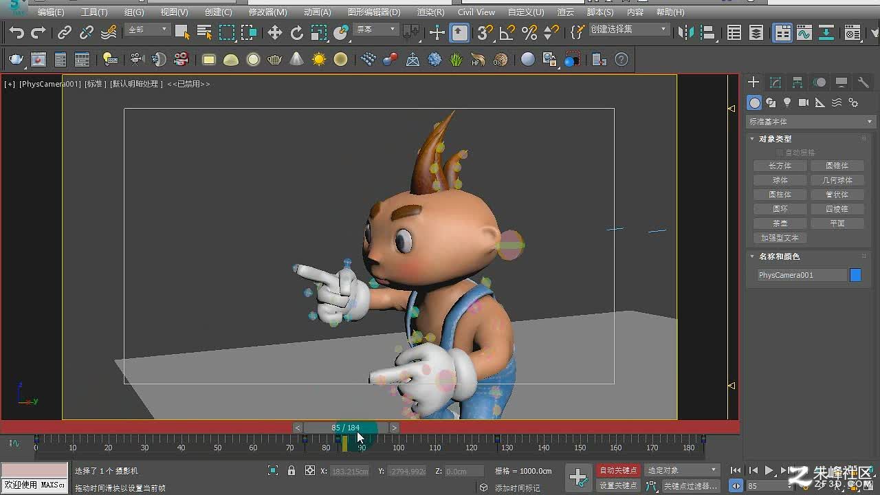The image size is (880, 495).
Task: Click the 球体 sphere button
Action: click(780, 180)
